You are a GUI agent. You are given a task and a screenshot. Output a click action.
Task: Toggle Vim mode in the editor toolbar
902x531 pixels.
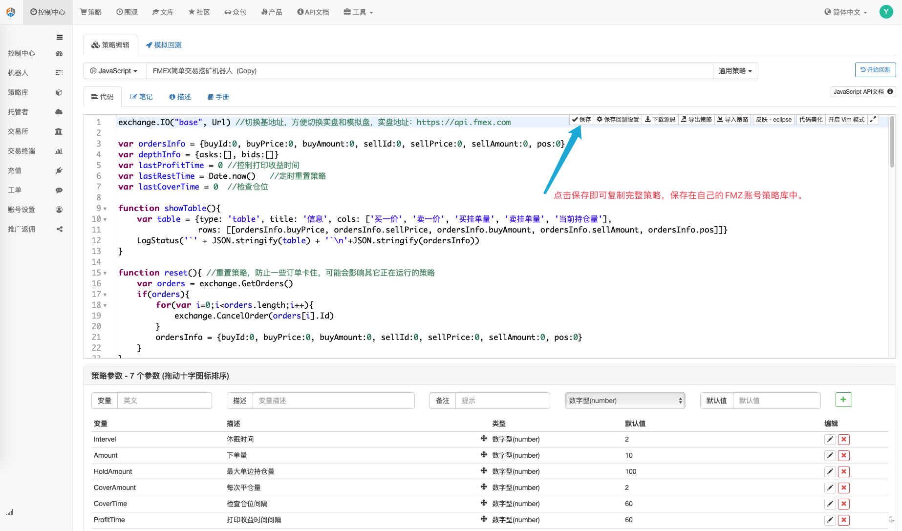click(x=846, y=120)
